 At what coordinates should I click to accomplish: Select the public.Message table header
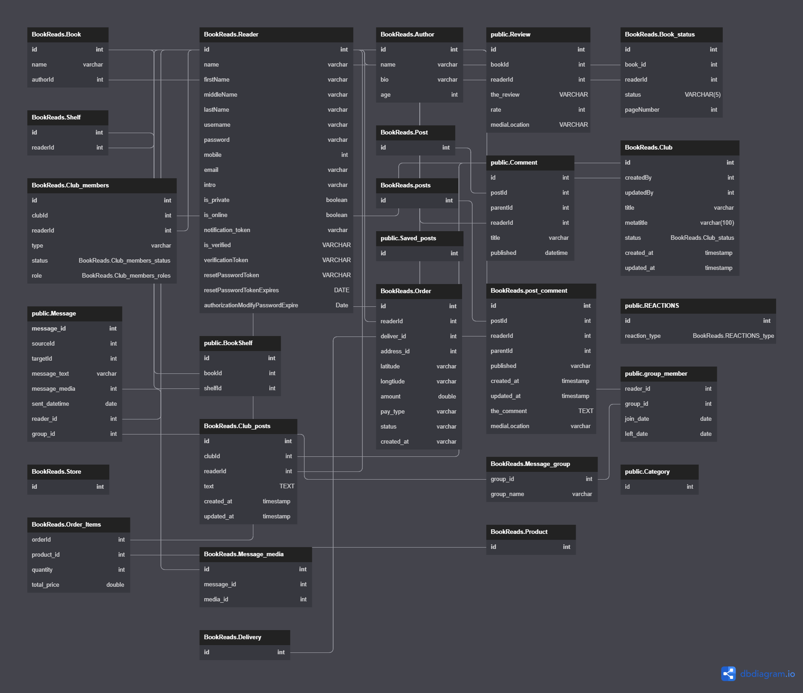pos(75,314)
